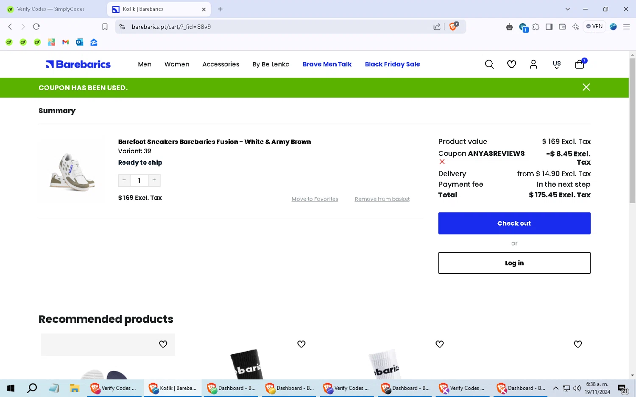Open the volume control tray icon
This screenshot has height=397, width=636.
[x=577, y=388]
